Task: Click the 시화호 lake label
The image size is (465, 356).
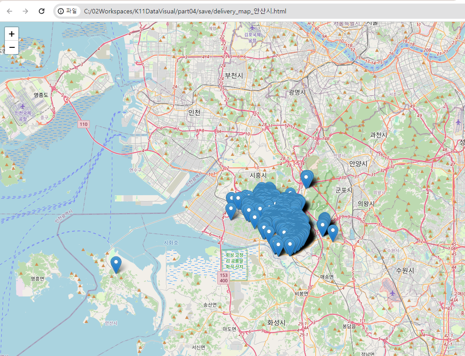Action: pos(171,243)
